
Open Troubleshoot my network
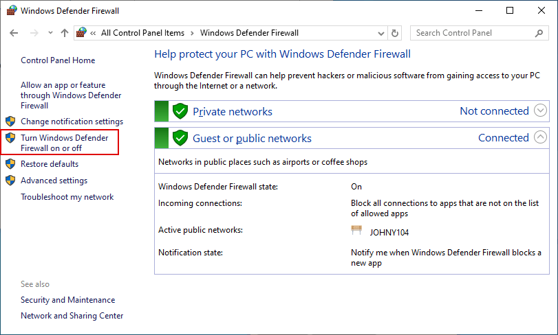pos(67,197)
